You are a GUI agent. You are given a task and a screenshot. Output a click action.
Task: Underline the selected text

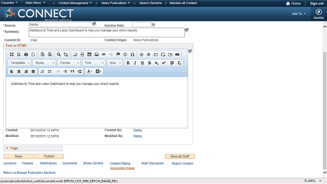(142, 63)
